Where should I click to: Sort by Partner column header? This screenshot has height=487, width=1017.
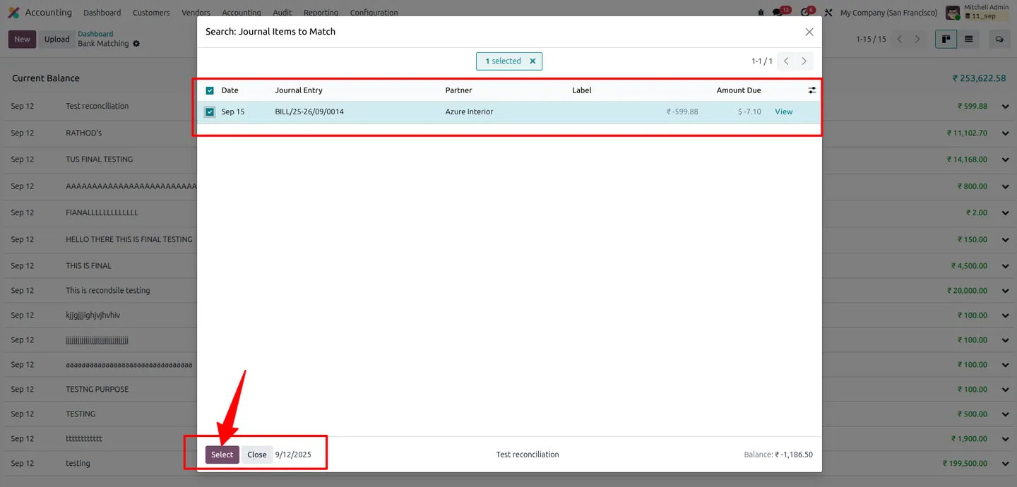(x=458, y=90)
